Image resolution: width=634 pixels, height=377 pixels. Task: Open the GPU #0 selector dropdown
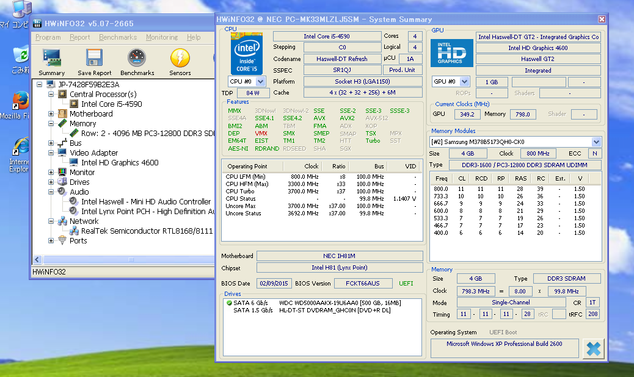click(465, 82)
